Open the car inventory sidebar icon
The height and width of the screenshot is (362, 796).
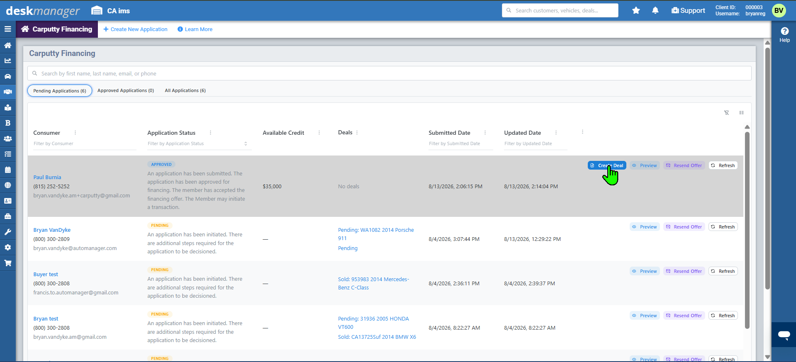point(7,76)
